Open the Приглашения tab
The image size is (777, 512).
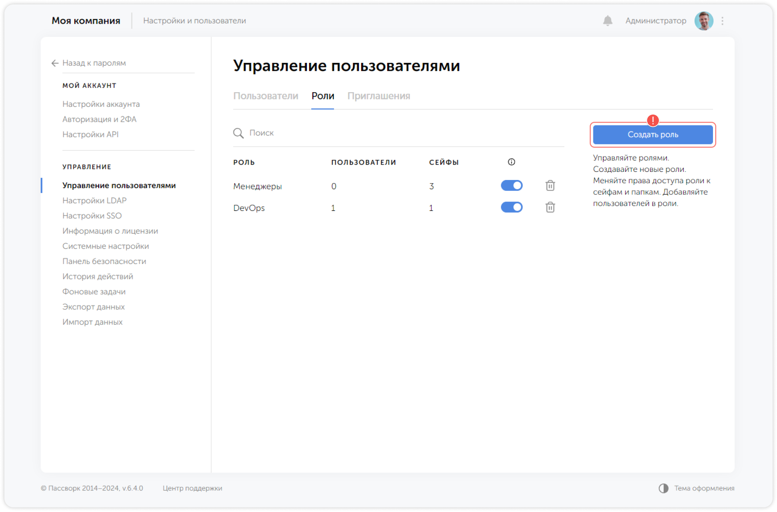379,96
